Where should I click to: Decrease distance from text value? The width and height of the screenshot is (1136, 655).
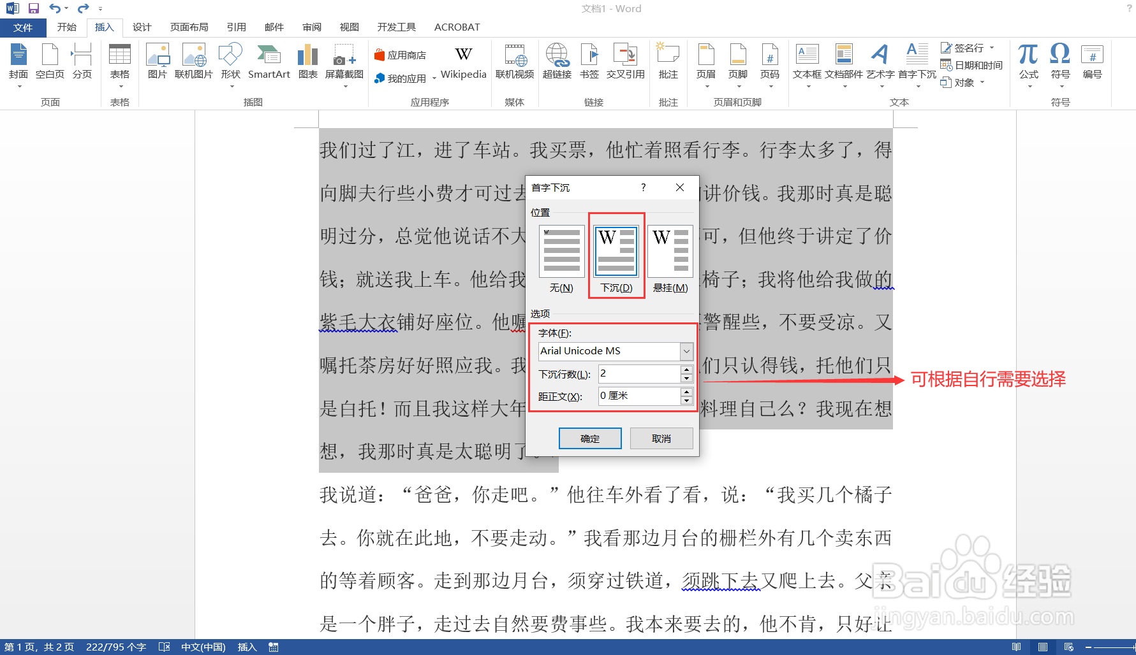[686, 400]
